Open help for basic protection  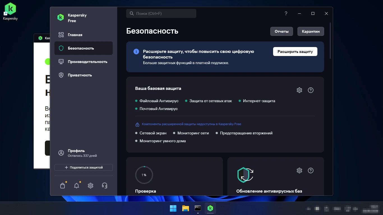(x=311, y=90)
